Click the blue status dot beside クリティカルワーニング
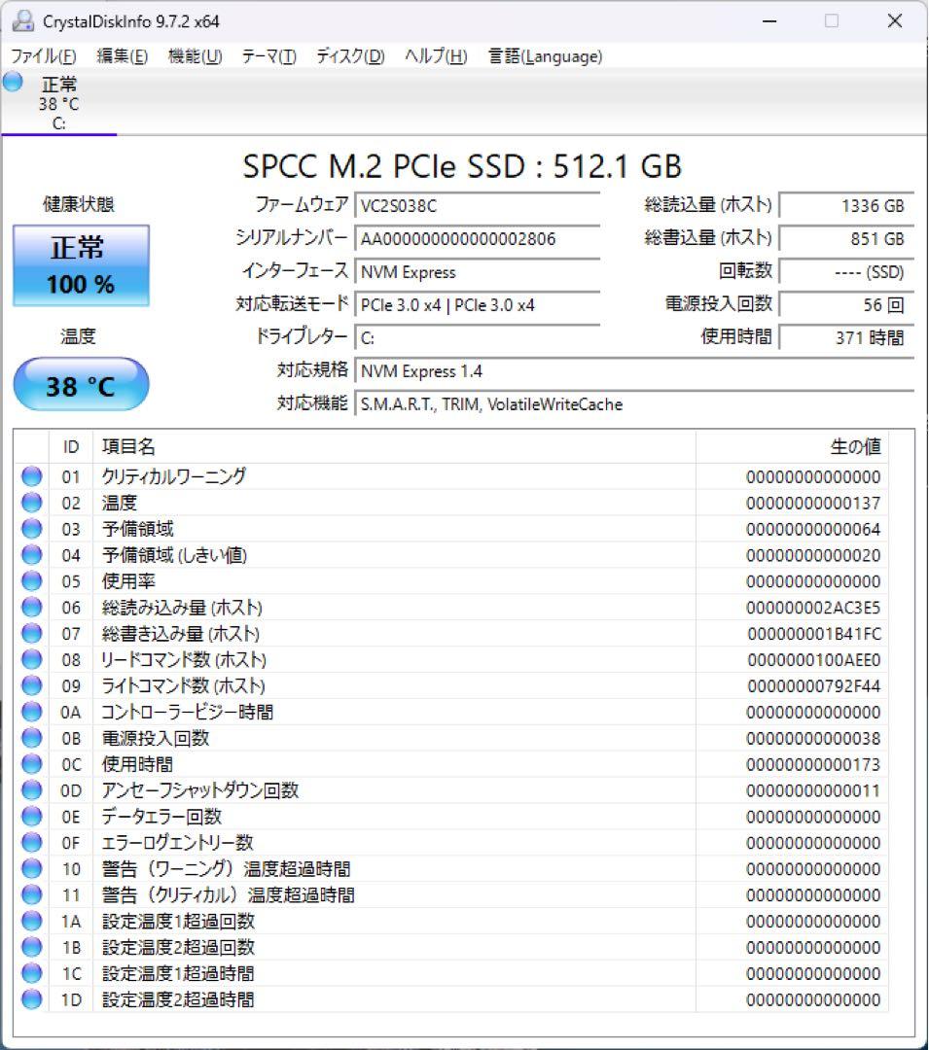The width and height of the screenshot is (929, 1050). click(31, 476)
